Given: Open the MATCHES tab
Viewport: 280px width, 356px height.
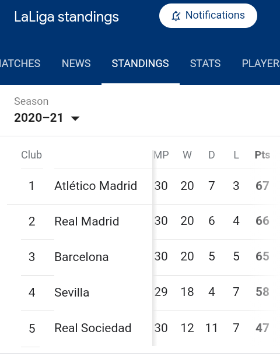Looking at the screenshot, I should (20, 64).
